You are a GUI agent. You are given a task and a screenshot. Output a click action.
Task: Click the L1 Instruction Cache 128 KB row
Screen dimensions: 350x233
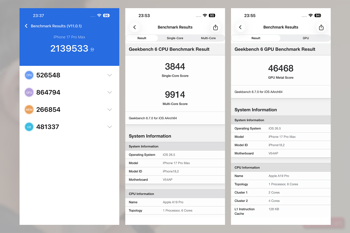pyautogui.click(x=281, y=211)
